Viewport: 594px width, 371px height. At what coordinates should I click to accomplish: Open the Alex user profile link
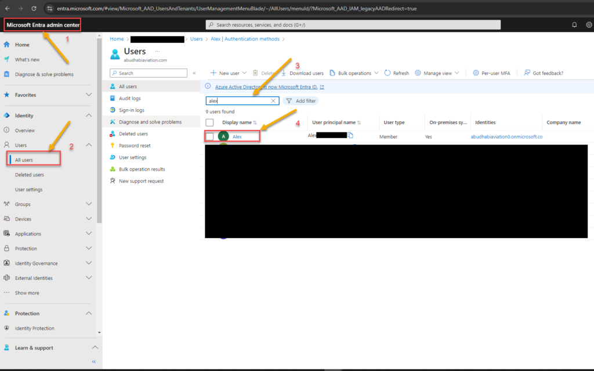pos(237,136)
